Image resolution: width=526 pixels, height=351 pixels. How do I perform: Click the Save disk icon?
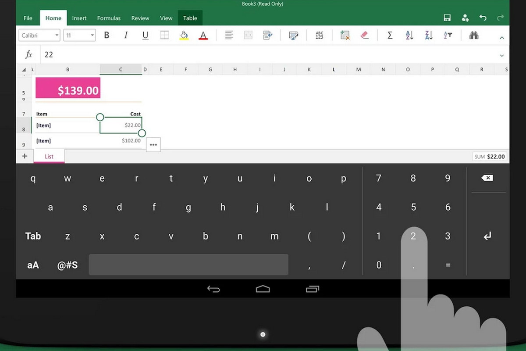pos(447,18)
